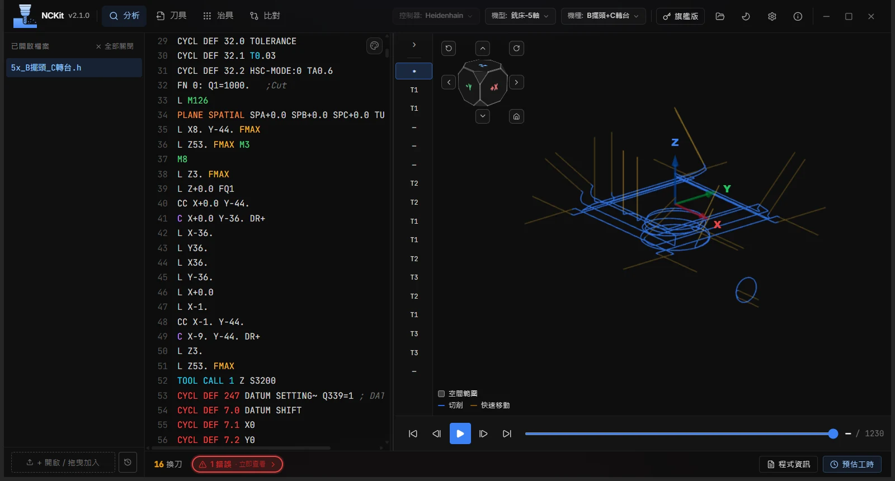This screenshot has width=895, height=481.
Task: Tilt the 3D view downward
Action: 483,116
